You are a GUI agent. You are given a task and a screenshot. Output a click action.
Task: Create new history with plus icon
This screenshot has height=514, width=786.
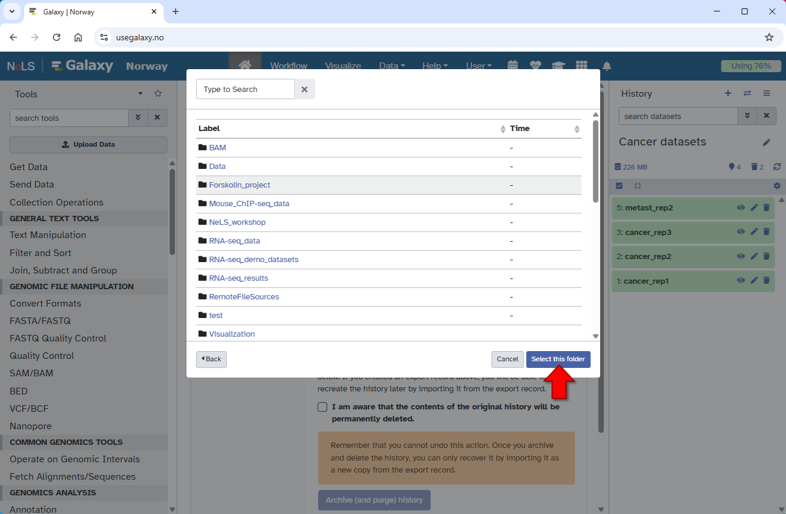point(728,93)
